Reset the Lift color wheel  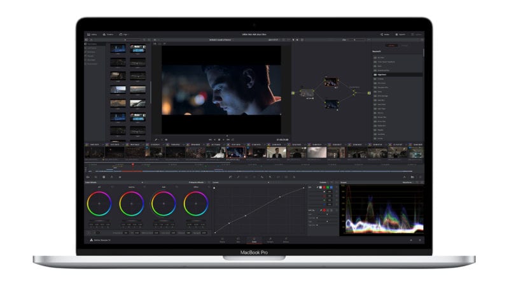111,187
